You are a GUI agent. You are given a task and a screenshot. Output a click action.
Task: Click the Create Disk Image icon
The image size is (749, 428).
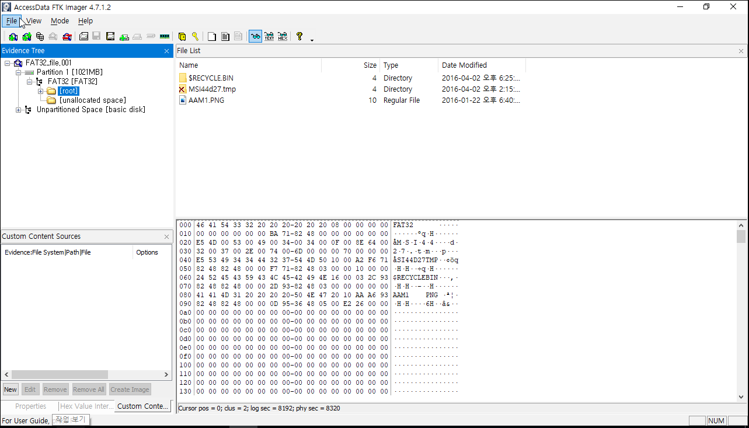83,36
